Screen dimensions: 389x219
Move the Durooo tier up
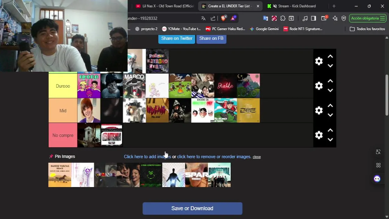coord(330,81)
